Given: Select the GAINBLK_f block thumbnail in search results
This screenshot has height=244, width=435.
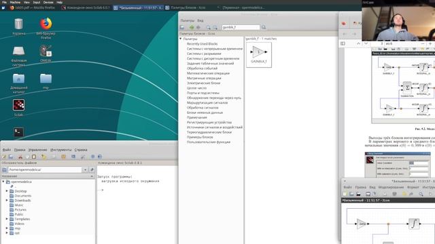Looking at the screenshot, I should click(258, 55).
